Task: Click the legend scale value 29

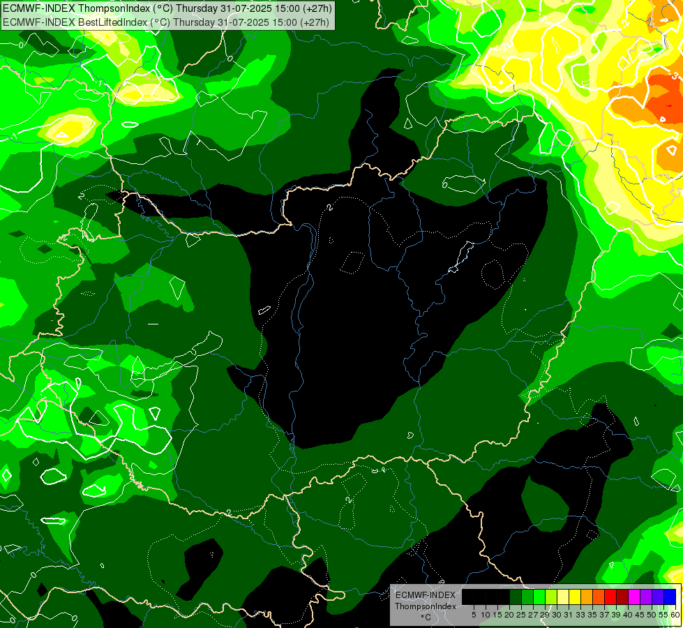Action: (545, 615)
